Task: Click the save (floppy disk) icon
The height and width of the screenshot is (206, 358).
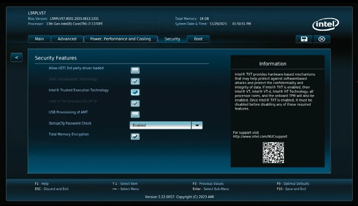Action: click(x=304, y=39)
